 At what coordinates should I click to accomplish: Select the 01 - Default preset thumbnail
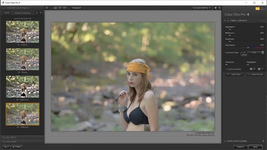23,32
